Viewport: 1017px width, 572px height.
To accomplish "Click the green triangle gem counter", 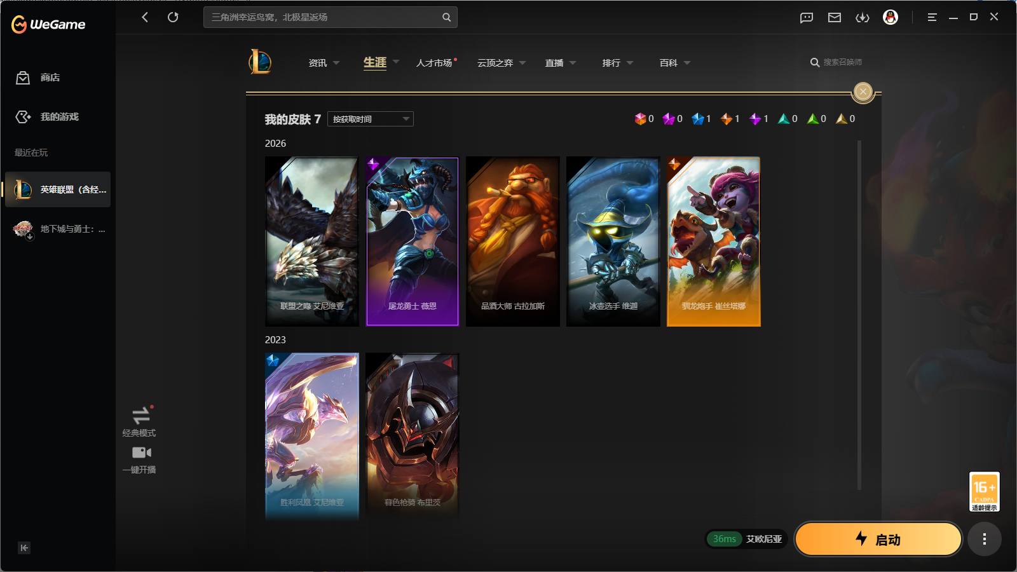I will 817,119.
